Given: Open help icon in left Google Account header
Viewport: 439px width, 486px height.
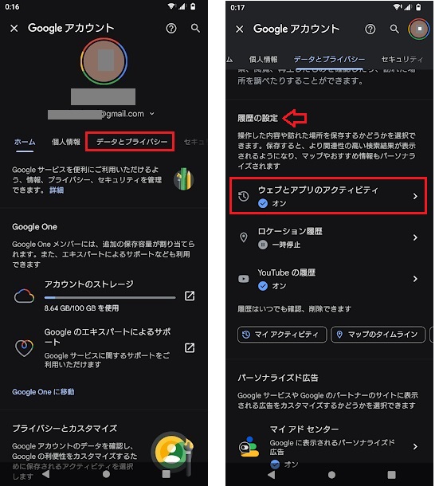Looking at the screenshot, I should [171, 29].
